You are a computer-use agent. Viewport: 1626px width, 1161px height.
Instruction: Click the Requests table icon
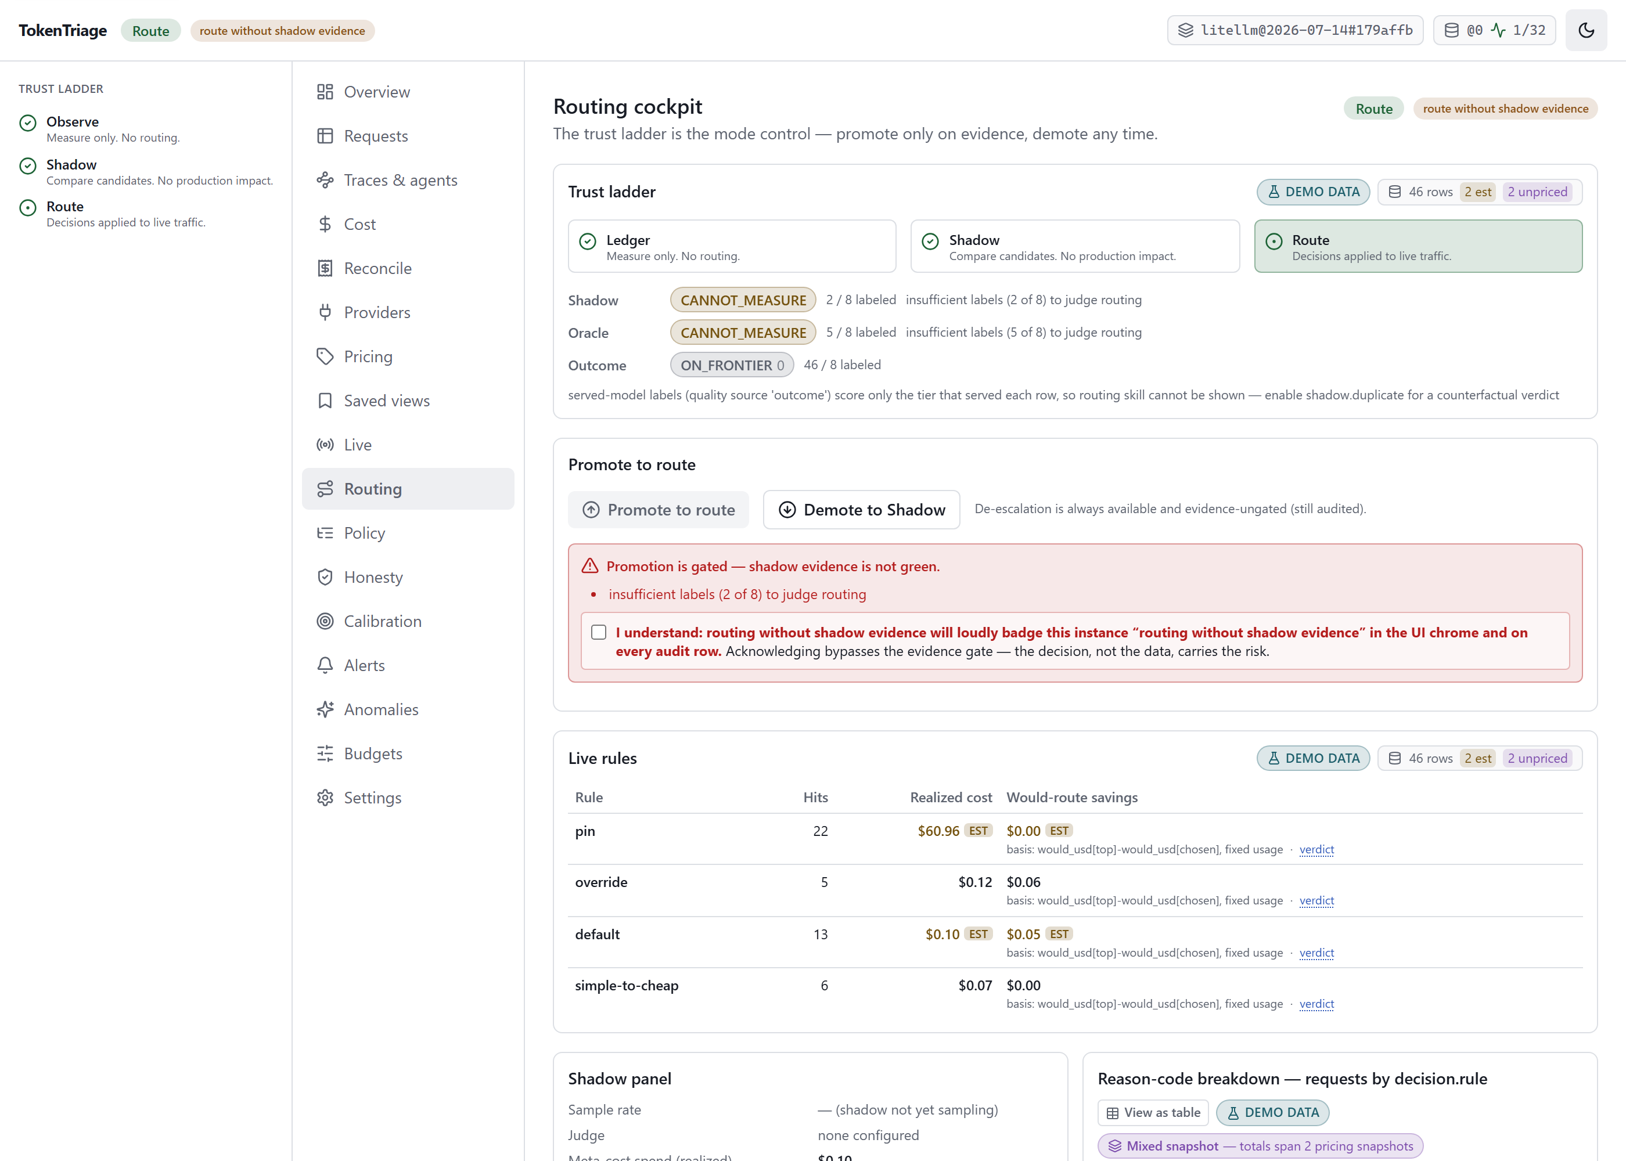click(x=325, y=136)
